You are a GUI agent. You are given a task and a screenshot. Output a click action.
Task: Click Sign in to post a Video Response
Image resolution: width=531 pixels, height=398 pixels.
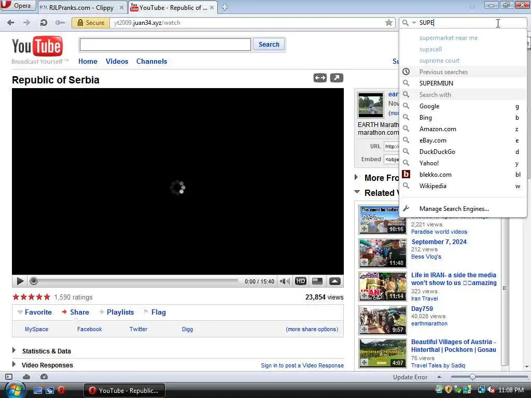pyautogui.click(x=302, y=365)
